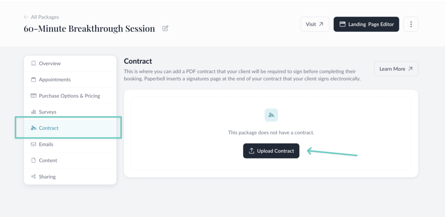Viewport: 445px width, 217px height.
Task: Click the 60-Minute Breakthrough Session title
Action: 89,29
